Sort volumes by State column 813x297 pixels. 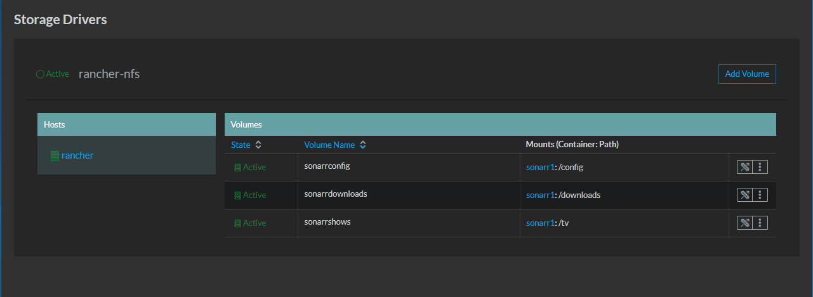point(246,145)
